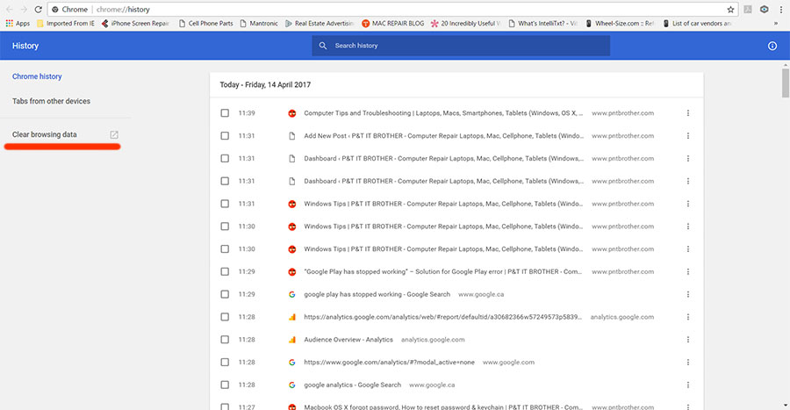Click the page icon of Add New Post entry
This screenshot has width=790, height=410.
point(291,135)
